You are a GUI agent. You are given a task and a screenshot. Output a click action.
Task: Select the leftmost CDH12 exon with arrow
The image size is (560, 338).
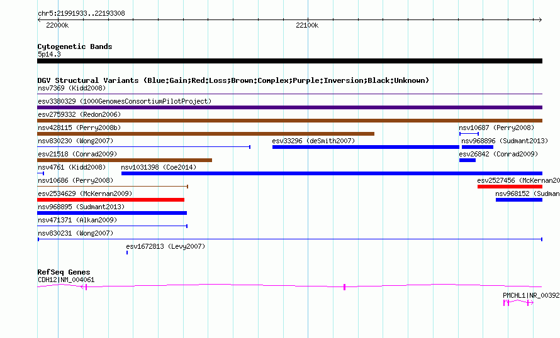(x=84, y=287)
